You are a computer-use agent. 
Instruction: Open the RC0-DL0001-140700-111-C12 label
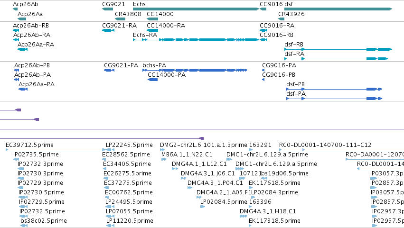325,145
